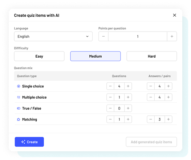
Task: Click the Matching row label
Action: pyautogui.click(x=30, y=119)
